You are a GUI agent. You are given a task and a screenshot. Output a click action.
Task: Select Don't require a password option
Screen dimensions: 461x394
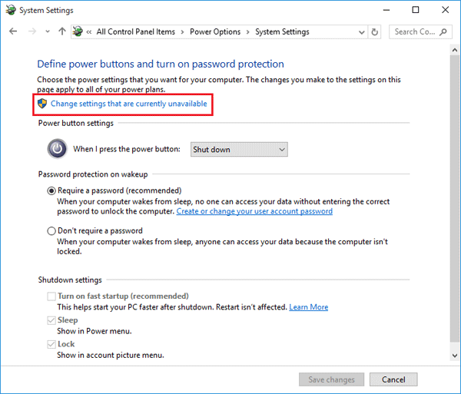[51, 230]
